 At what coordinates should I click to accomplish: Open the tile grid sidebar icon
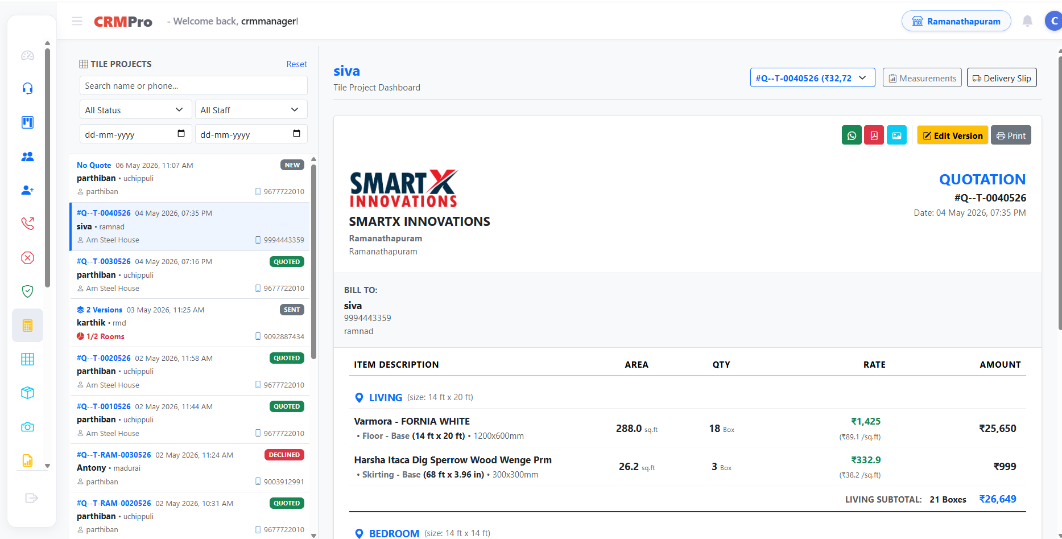(27, 359)
